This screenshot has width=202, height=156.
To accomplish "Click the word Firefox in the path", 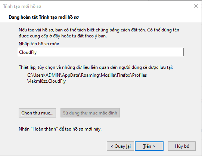I will (123, 75).
